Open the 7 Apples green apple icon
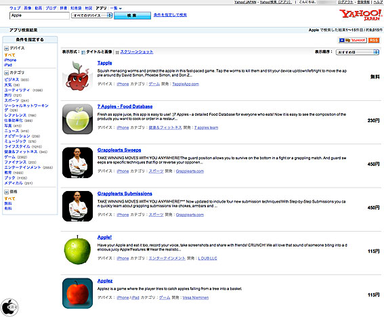This screenshot has height=317, width=384. 77,119
